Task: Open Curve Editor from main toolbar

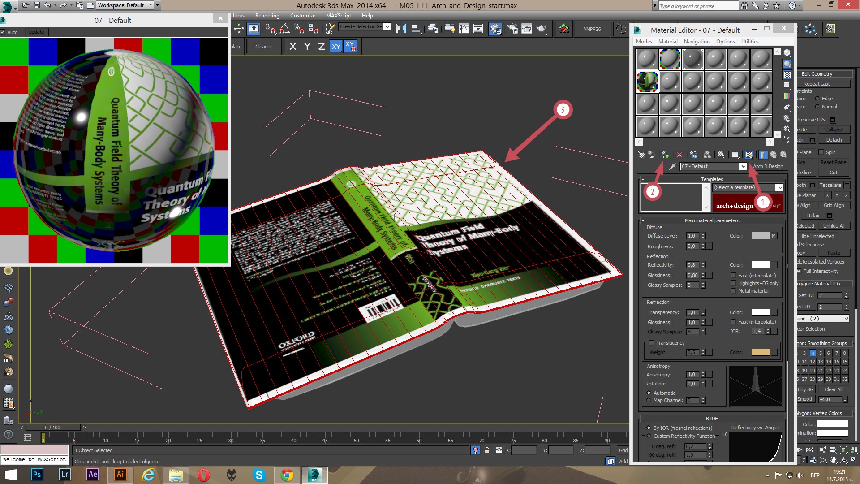Action: pyautogui.click(x=464, y=29)
